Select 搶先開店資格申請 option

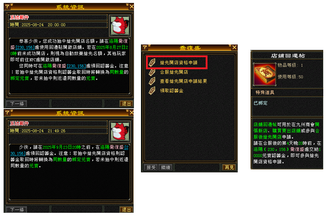point(179,63)
